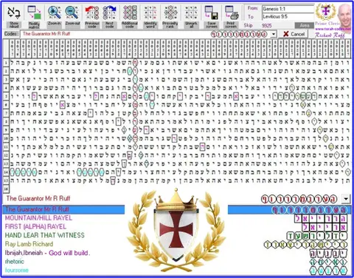354x278 pixels.
Task: Click the From field showing Genesis 1:1
Action: click(288, 9)
